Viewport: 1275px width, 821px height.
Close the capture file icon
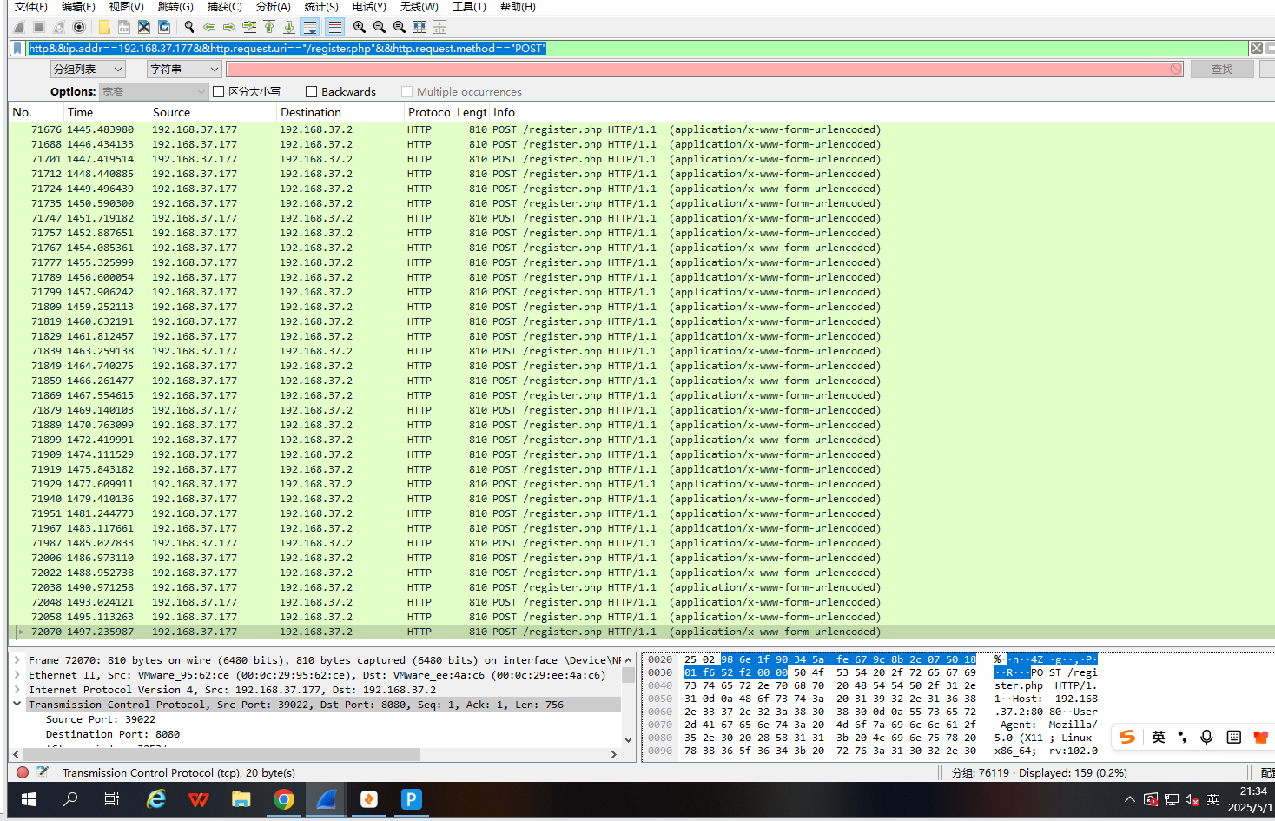coord(144,27)
